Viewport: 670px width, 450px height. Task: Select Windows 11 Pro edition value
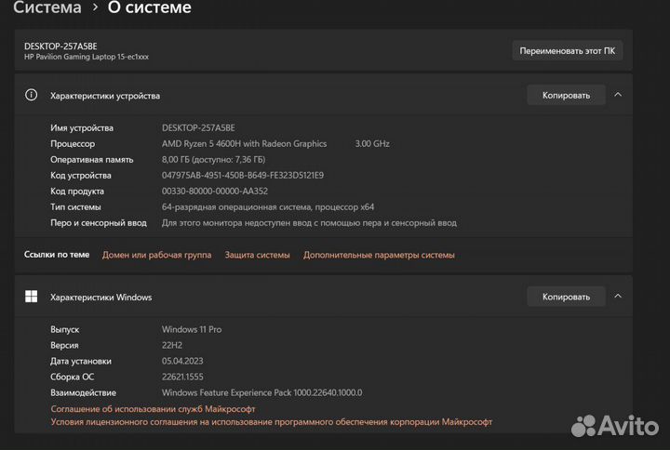[192, 330]
